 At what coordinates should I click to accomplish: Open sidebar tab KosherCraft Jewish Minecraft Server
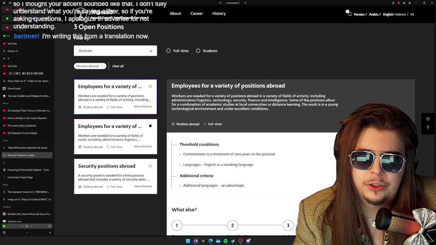[x=27, y=214]
